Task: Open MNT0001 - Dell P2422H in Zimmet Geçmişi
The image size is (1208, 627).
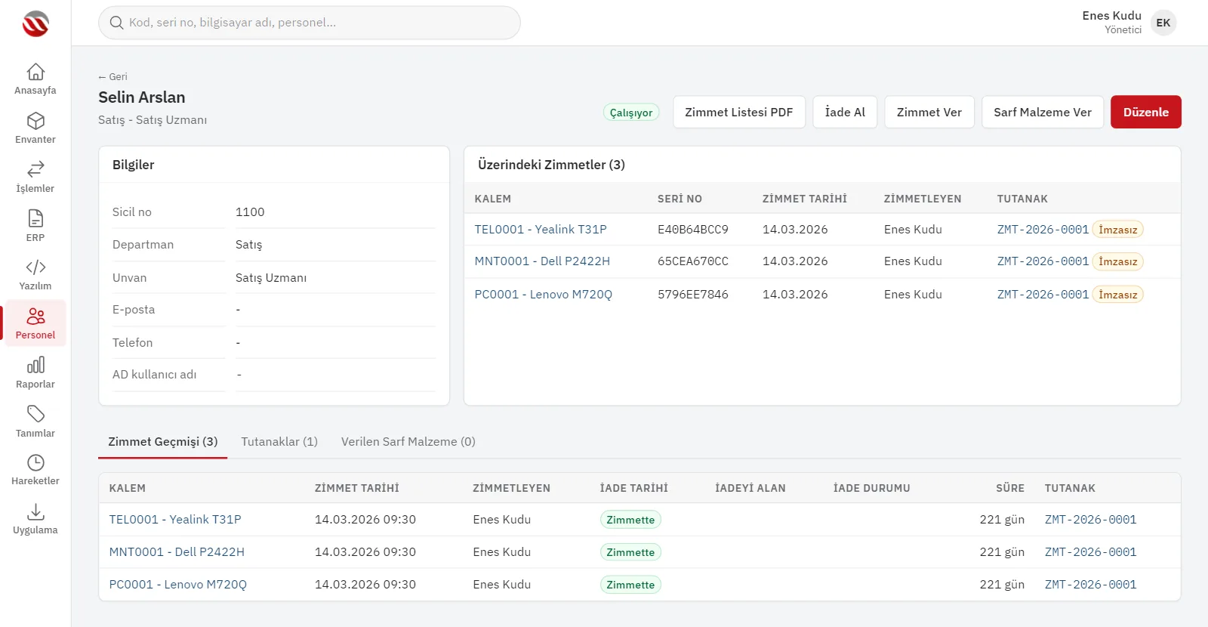Action: tap(177, 552)
